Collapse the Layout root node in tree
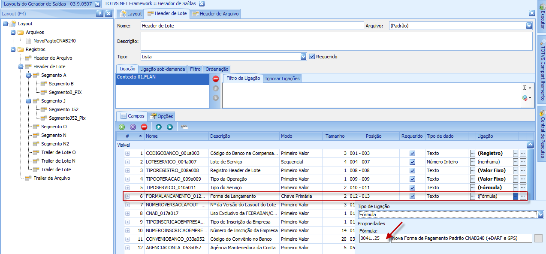This screenshot has width=546, height=254. (5, 24)
